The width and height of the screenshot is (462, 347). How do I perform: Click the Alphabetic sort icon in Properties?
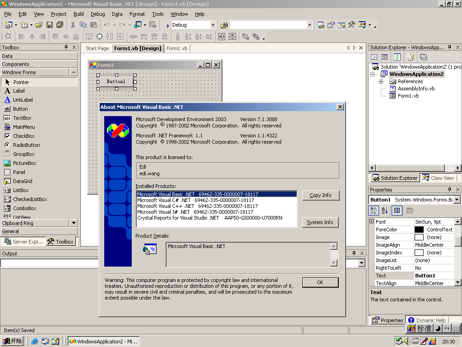click(x=384, y=211)
